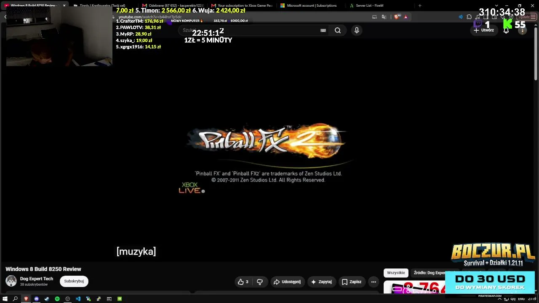Save video using Zapisz button
This screenshot has width=539, height=303.
pyautogui.click(x=352, y=282)
